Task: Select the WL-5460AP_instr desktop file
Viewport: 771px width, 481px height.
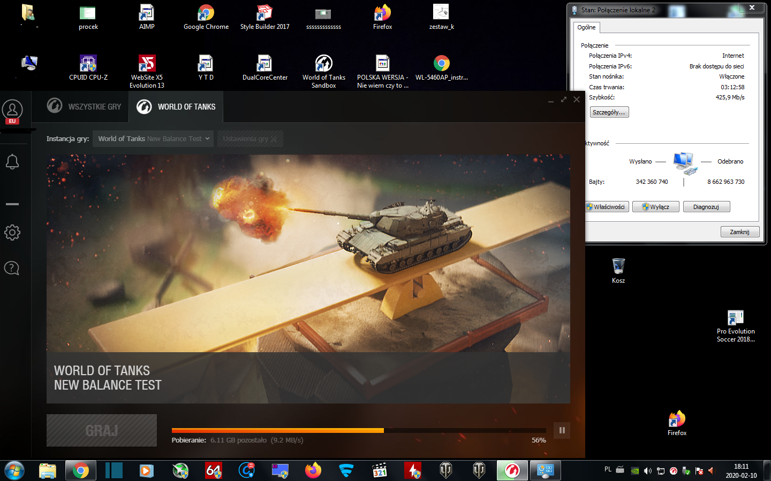Action: click(x=442, y=68)
